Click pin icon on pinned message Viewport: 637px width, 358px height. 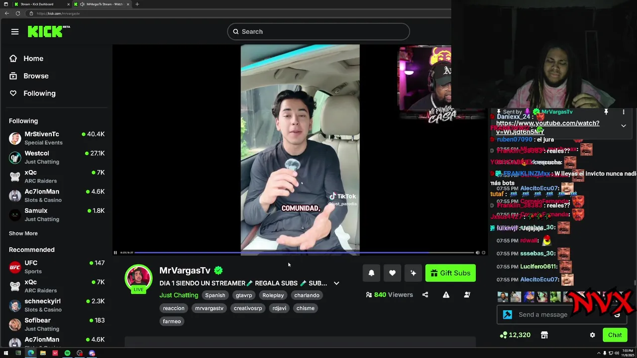pos(606,112)
